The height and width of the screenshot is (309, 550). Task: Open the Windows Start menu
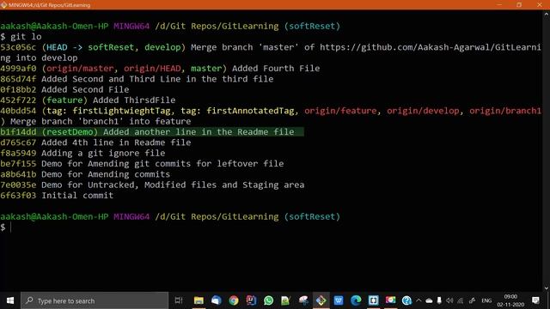pos(10,300)
